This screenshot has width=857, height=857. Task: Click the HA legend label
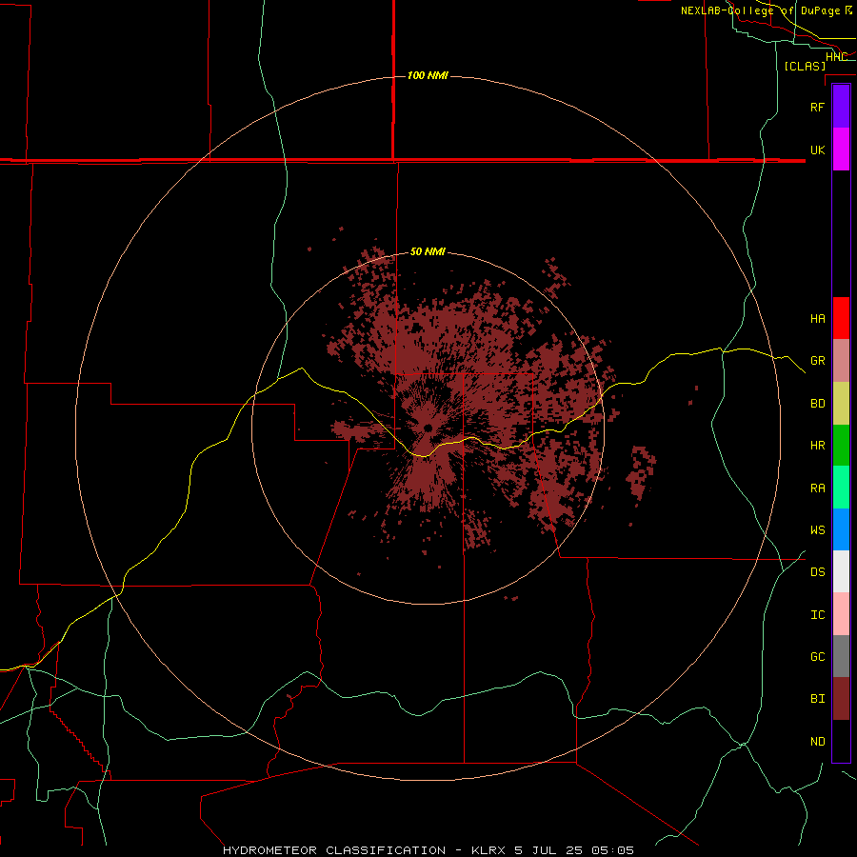point(817,318)
